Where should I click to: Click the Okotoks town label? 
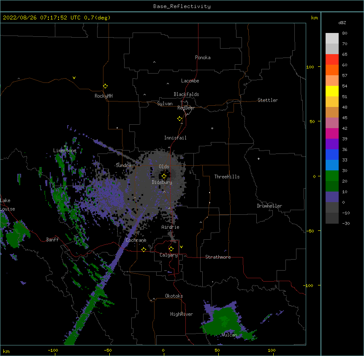pos(174,296)
